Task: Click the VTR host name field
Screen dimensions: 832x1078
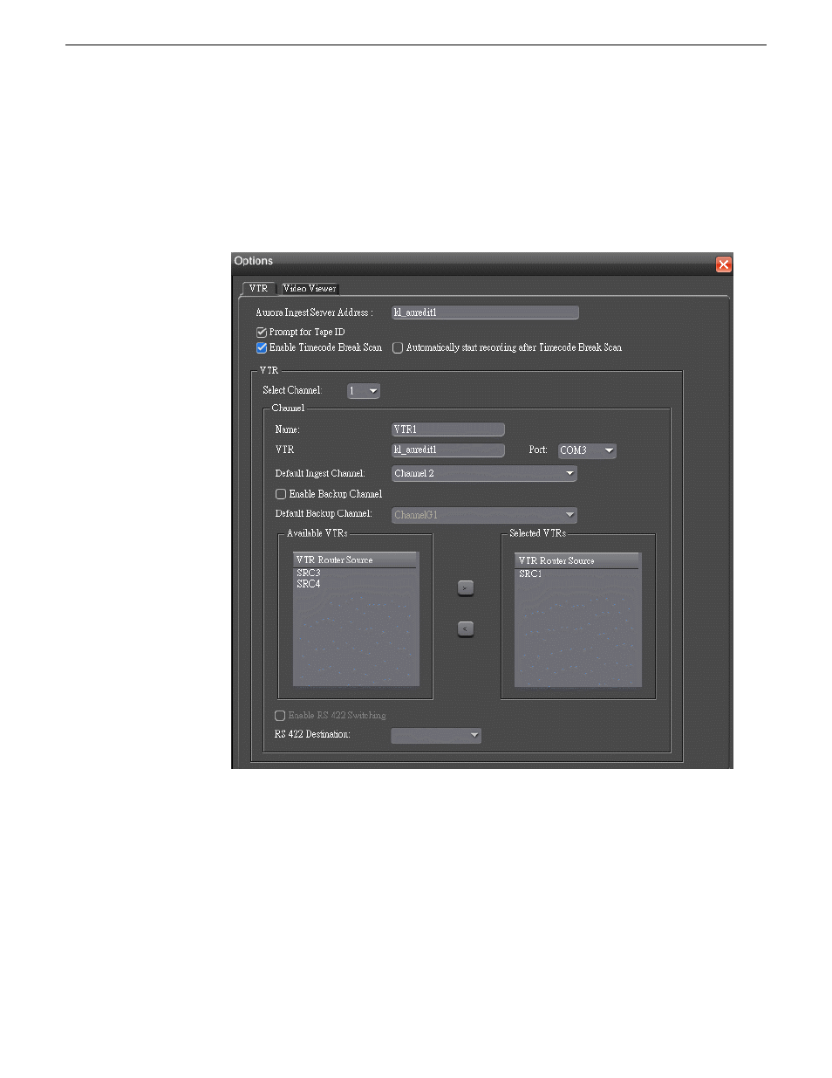Action: (x=448, y=450)
